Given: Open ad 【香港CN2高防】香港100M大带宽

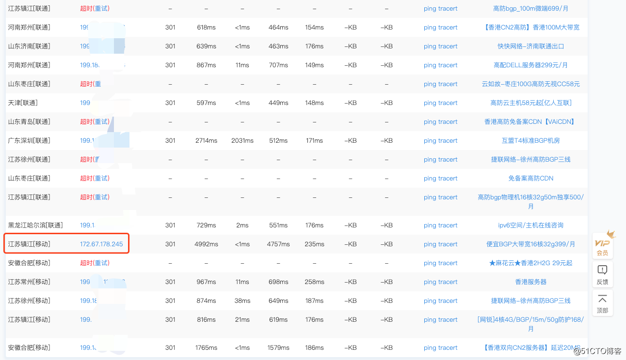Looking at the screenshot, I should (x=530, y=27).
